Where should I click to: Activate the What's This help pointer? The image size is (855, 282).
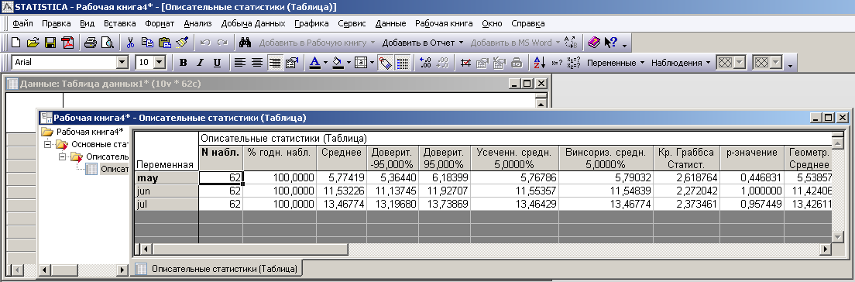tap(611, 43)
